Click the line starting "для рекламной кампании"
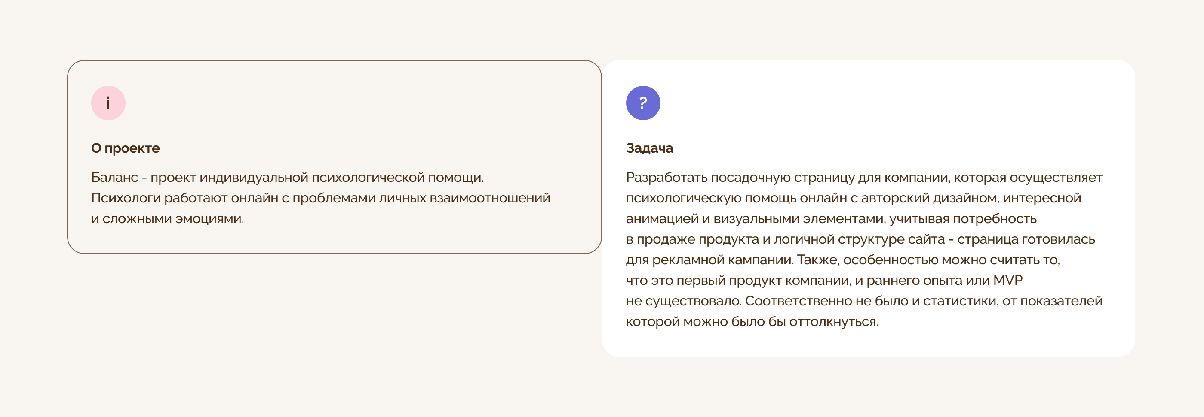1204x417 pixels. (x=843, y=260)
